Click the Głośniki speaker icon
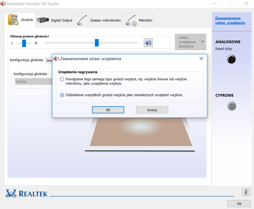 point(13,20)
